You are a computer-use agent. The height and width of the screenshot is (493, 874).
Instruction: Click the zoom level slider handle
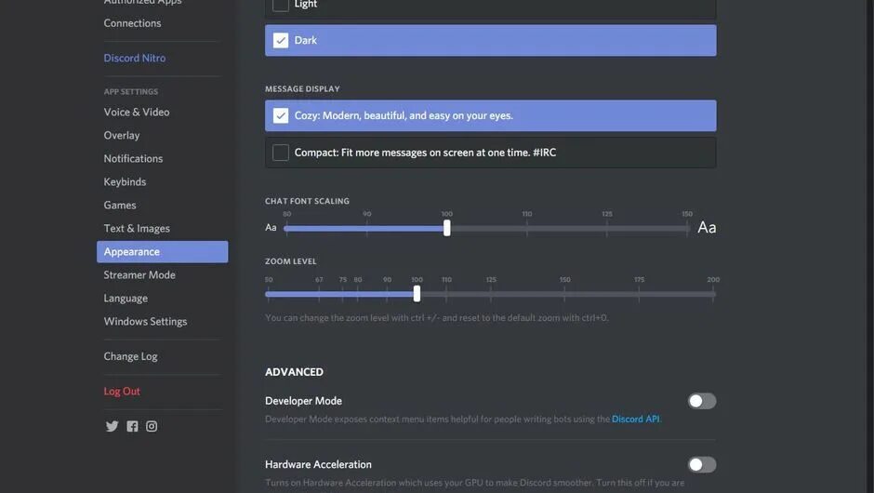point(417,294)
